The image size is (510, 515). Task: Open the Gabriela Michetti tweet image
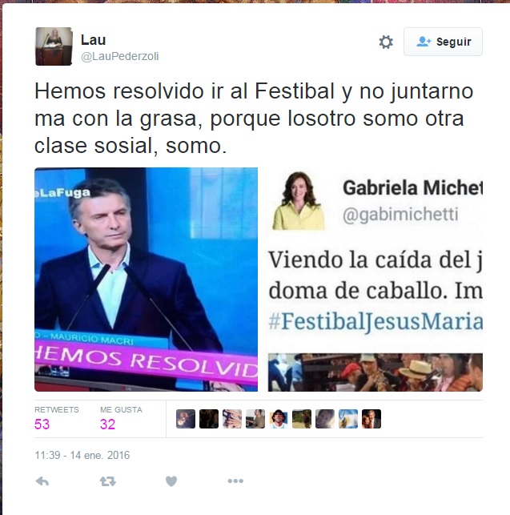(x=375, y=280)
